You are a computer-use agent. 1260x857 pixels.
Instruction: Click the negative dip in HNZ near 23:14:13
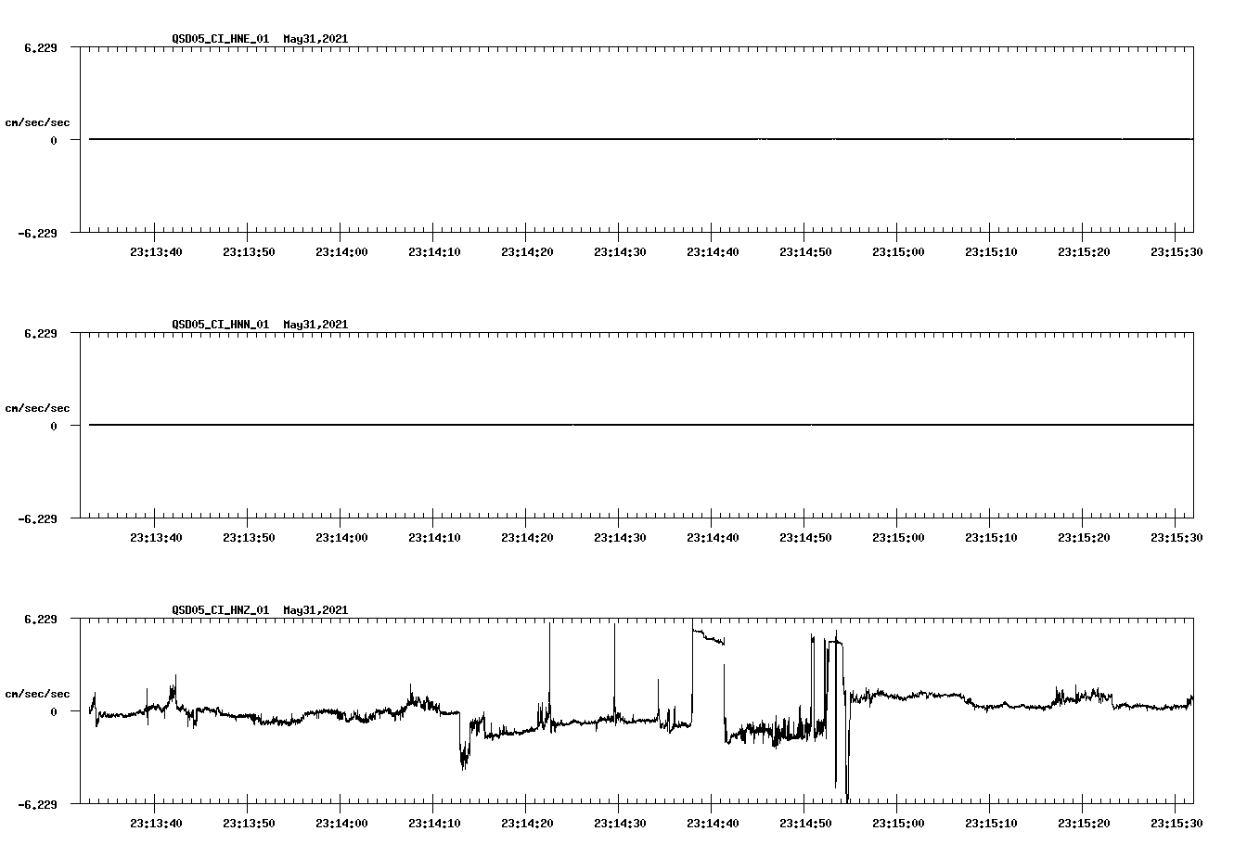[465, 742]
